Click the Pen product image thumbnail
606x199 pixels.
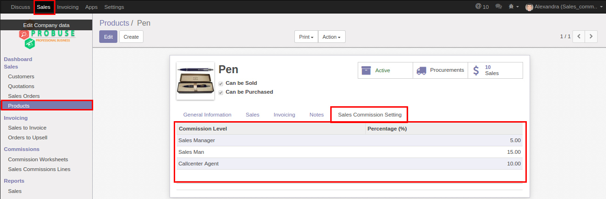[x=195, y=81]
